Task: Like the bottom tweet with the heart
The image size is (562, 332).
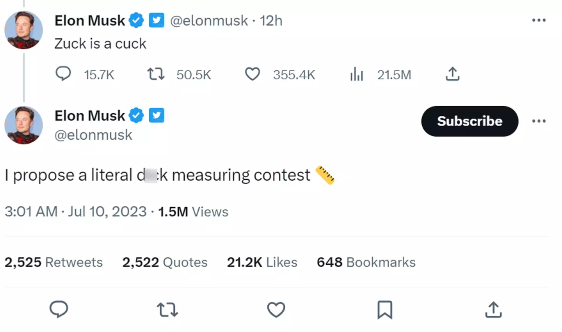Action: [x=276, y=310]
